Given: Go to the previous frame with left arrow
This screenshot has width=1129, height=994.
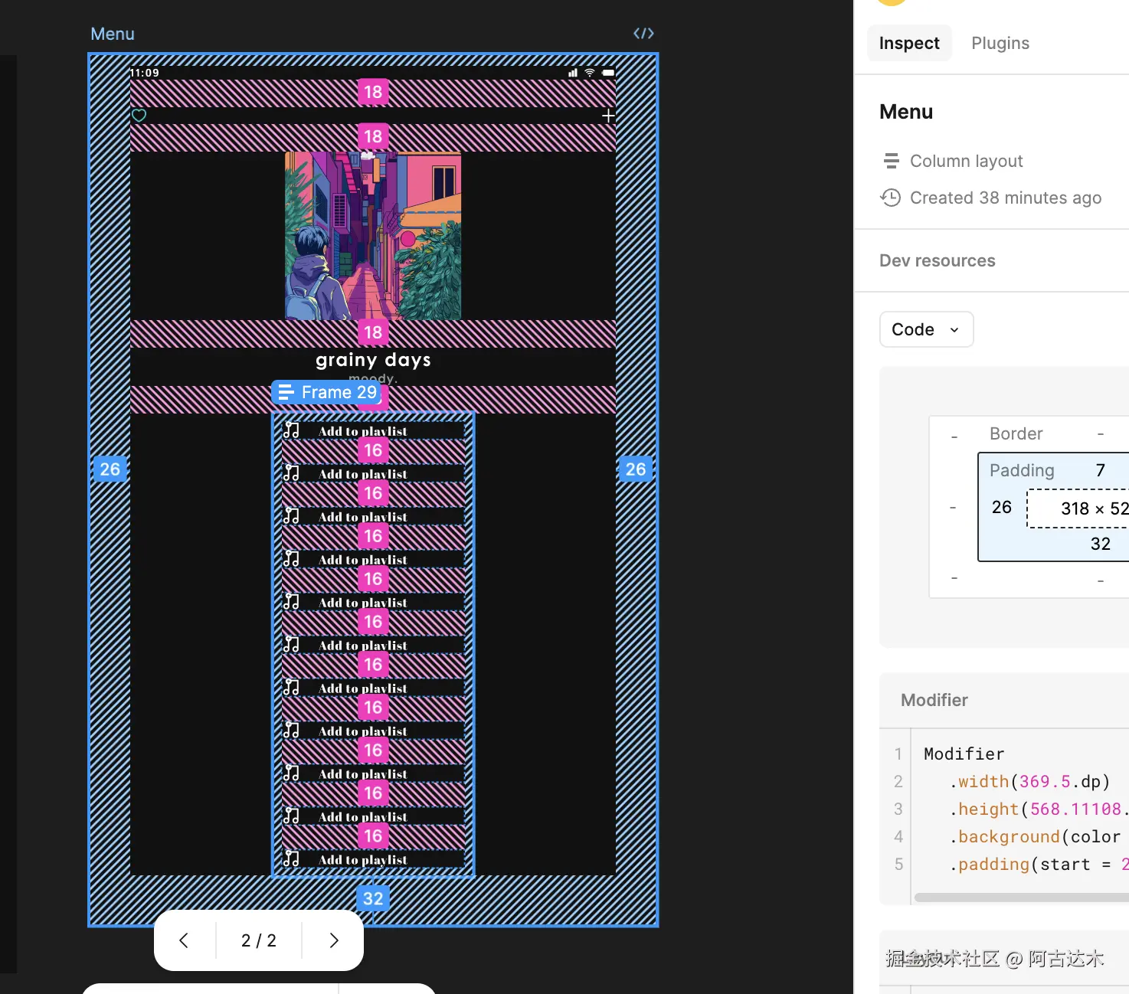Looking at the screenshot, I should [x=184, y=940].
